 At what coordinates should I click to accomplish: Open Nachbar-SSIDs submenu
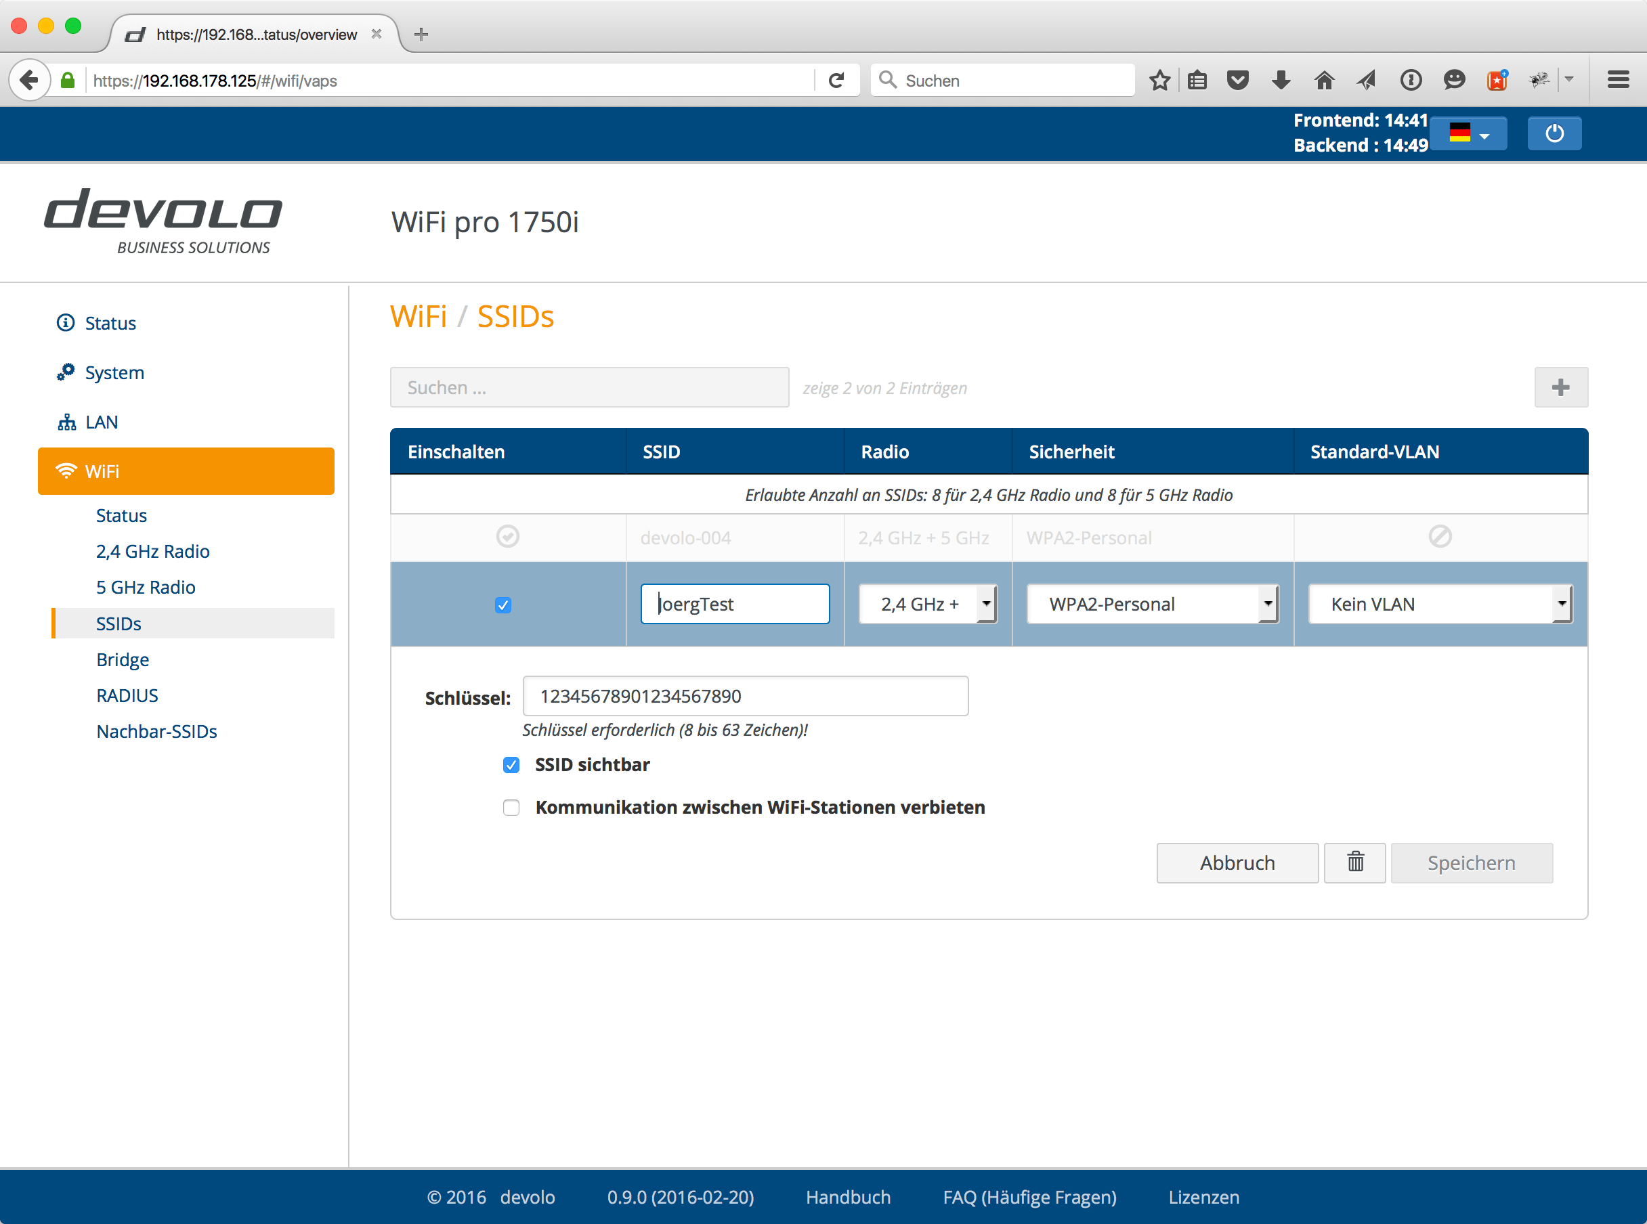(x=157, y=731)
